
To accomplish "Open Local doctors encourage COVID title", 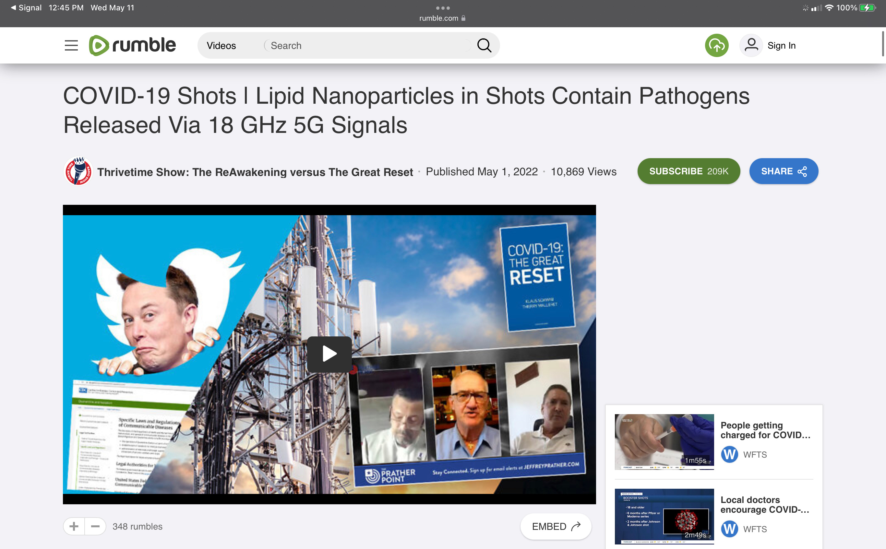I will coord(765,504).
